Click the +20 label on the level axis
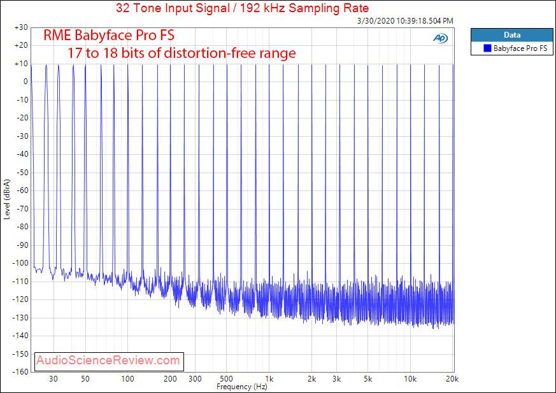Screen dimensions: 556x393 [21, 45]
